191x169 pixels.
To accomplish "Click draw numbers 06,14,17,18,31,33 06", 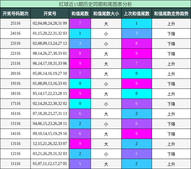I will [50, 63].
